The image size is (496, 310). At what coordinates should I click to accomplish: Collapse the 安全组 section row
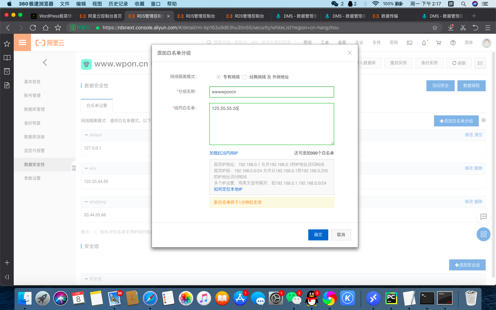point(86,279)
